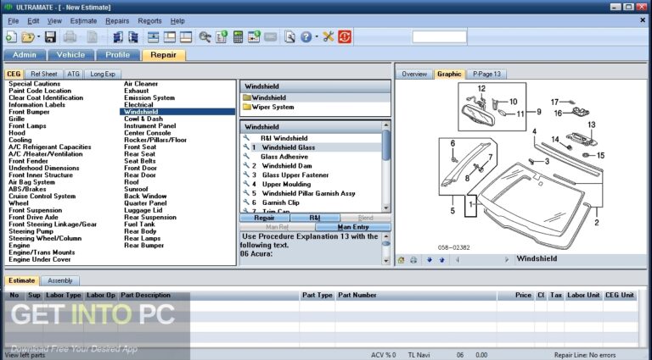The image size is (652, 360).
Task: Open the Reports menu
Action: (149, 20)
